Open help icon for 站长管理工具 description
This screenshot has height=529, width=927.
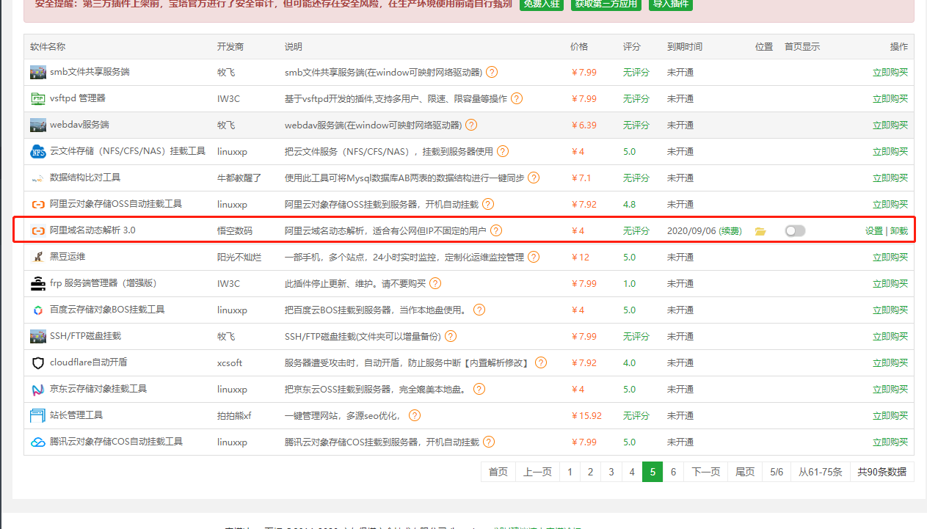(415, 416)
